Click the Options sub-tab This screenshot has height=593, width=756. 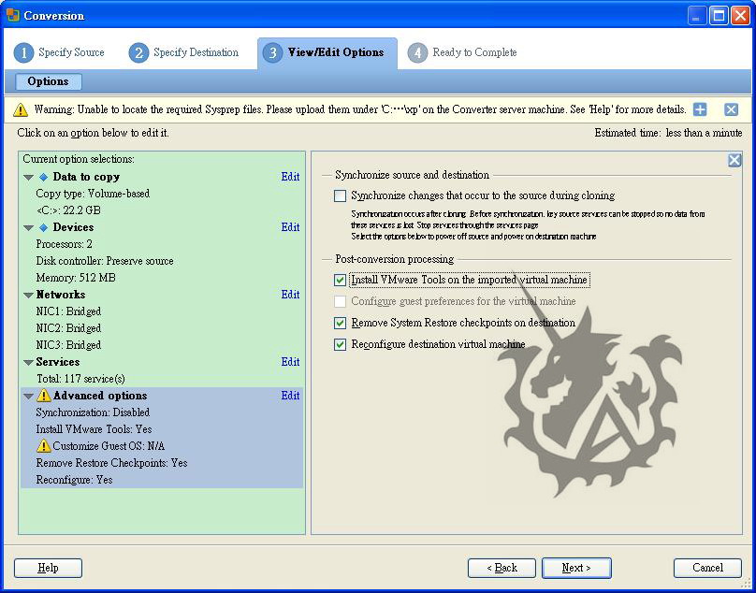click(49, 81)
